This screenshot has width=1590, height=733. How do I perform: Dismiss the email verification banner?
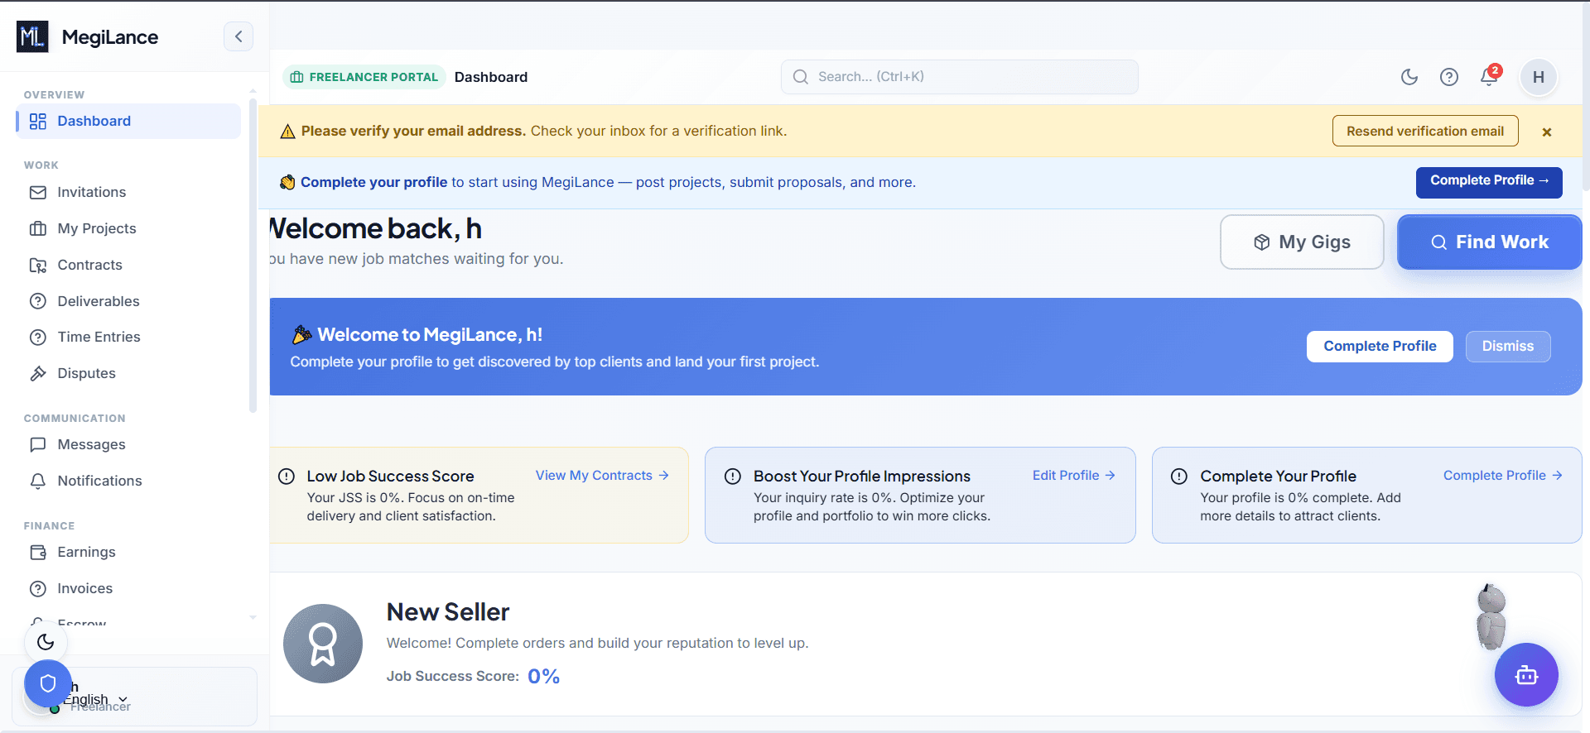[1547, 132]
